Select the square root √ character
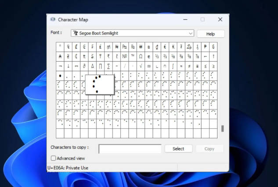Image resolution: width=278 pixels, height=187 pixels. coord(141,66)
